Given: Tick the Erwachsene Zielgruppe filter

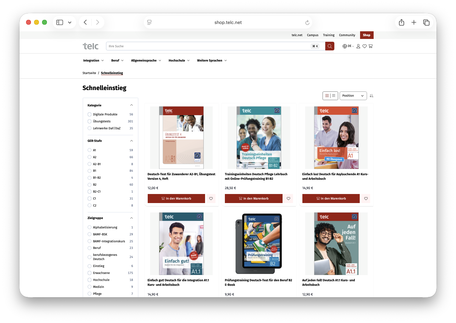Looking at the screenshot, I should [90, 273].
